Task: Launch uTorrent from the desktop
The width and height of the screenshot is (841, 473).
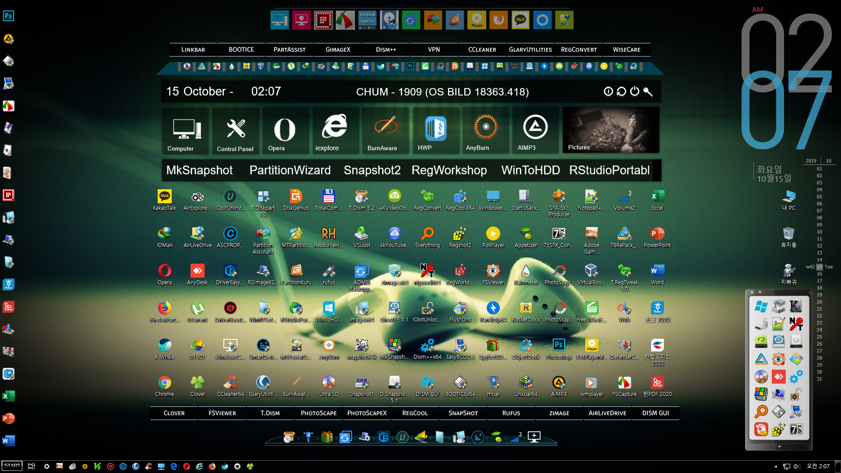Action: click(197, 312)
